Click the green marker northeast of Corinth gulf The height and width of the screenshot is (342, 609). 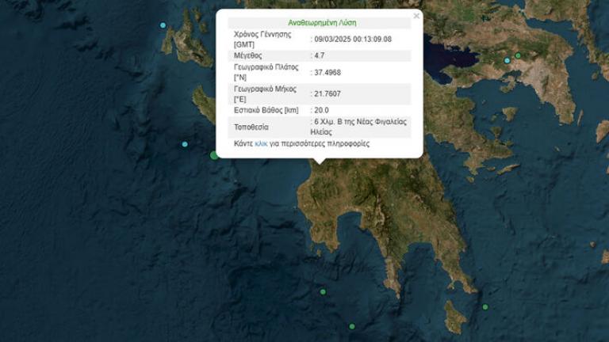[518, 55]
